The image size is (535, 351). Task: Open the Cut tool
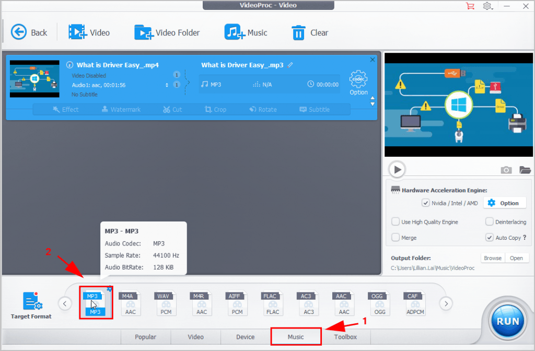tap(172, 110)
